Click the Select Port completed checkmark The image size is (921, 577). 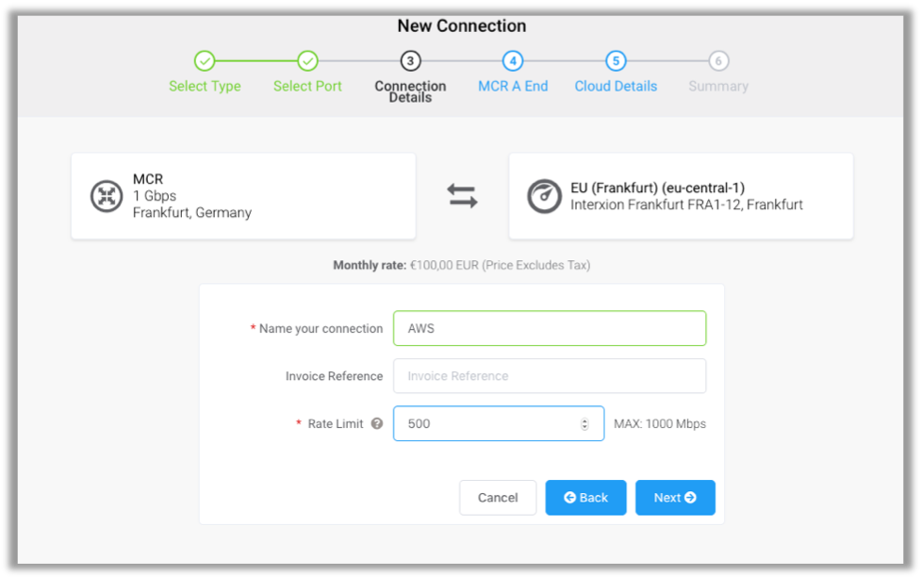pos(307,59)
